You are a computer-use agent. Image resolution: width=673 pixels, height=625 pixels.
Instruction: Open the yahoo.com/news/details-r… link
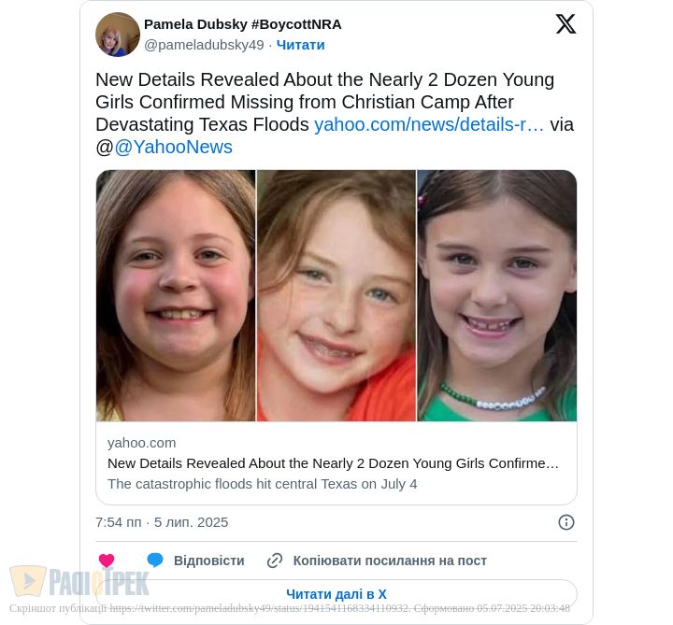429,124
